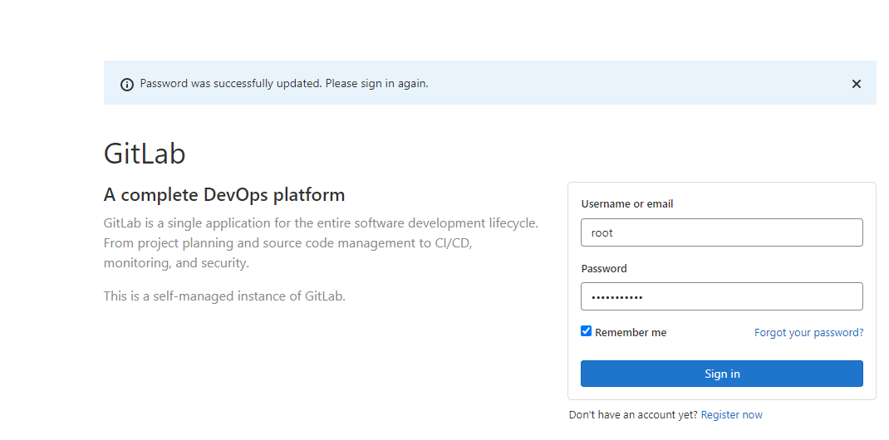Click the 'GitLab is a single application' paragraph
This screenshot has width=889, height=440.
pyautogui.click(x=321, y=243)
